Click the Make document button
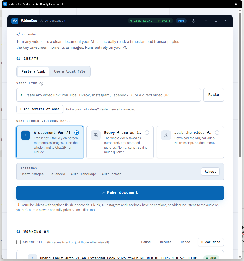 coord(120,193)
